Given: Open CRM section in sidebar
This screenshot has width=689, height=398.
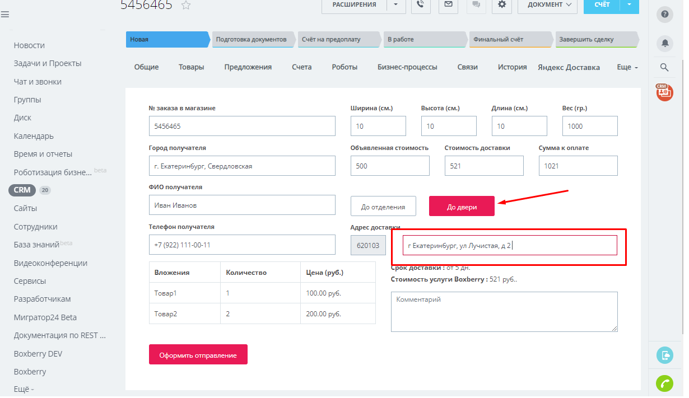Looking at the screenshot, I should 22,190.
